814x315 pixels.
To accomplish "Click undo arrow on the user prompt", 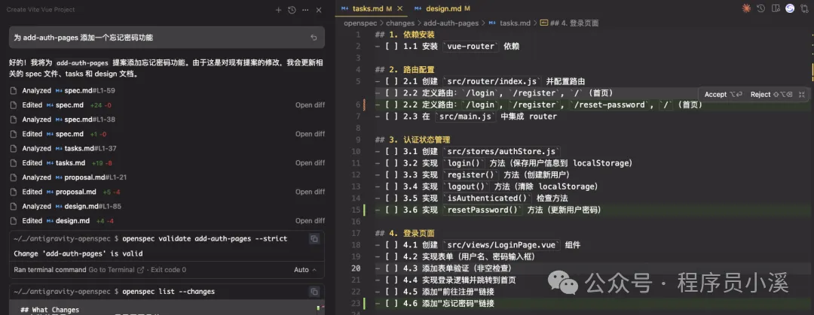I will [314, 38].
